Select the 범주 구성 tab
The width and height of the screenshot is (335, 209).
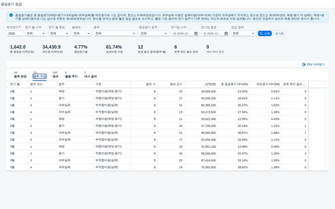40,76
